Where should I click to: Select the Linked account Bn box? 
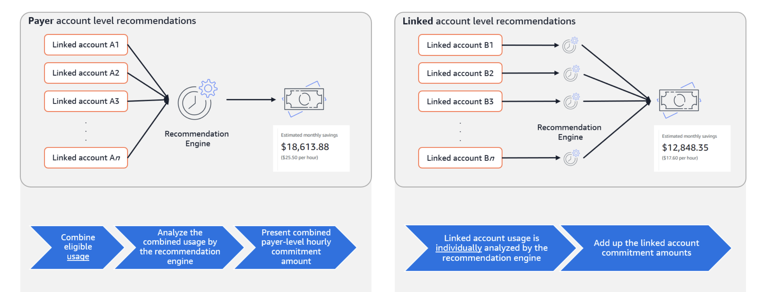pyautogui.click(x=460, y=158)
